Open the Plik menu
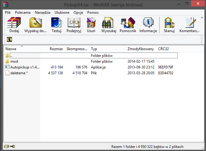206x151 pixels. click(x=8, y=13)
